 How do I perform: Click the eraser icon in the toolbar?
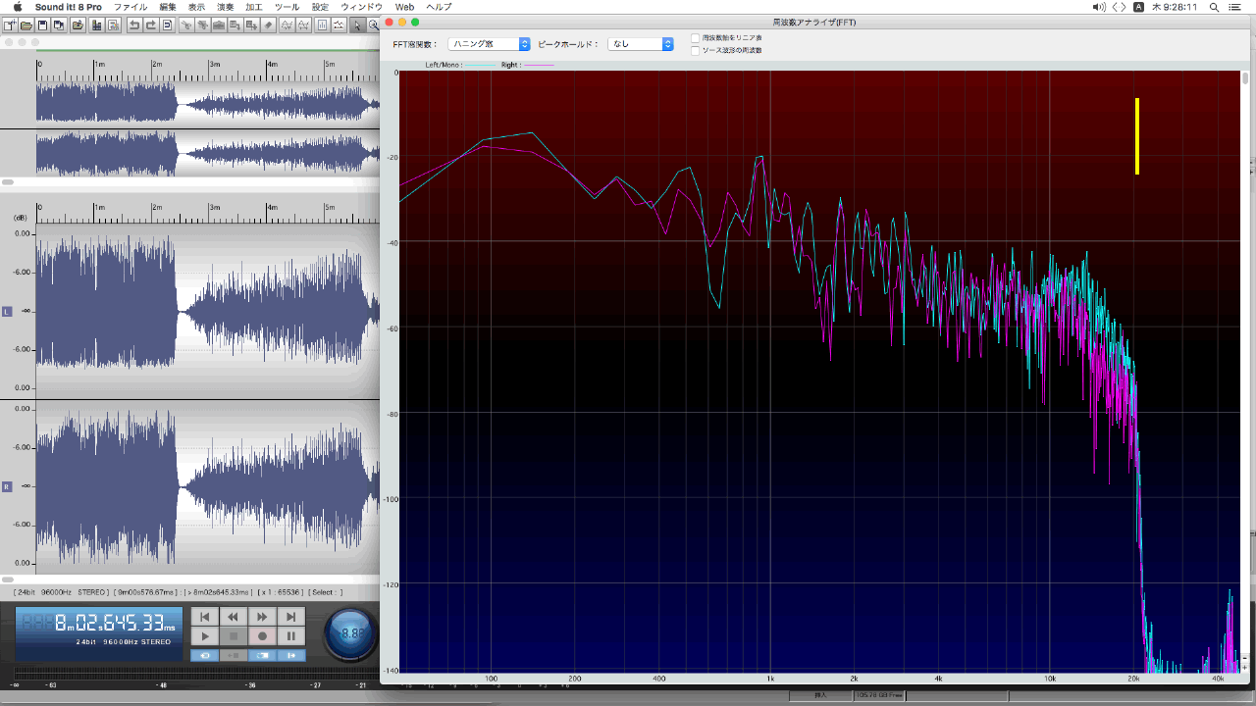pyautogui.click(x=267, y=25)
